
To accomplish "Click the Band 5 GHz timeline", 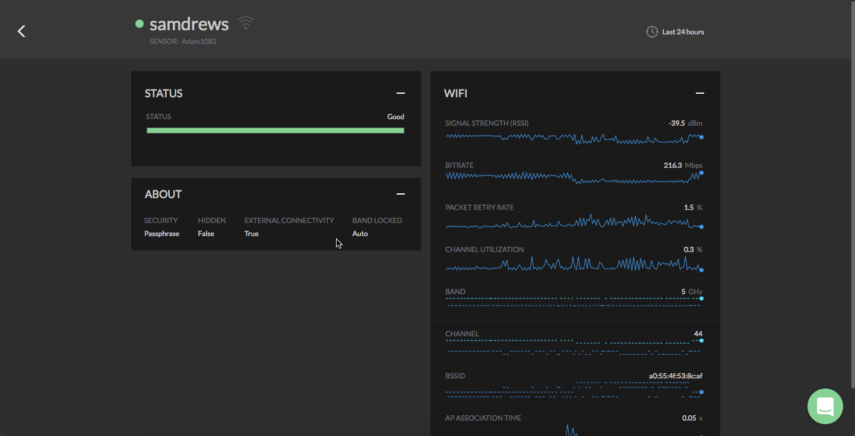I will [573, 302].
